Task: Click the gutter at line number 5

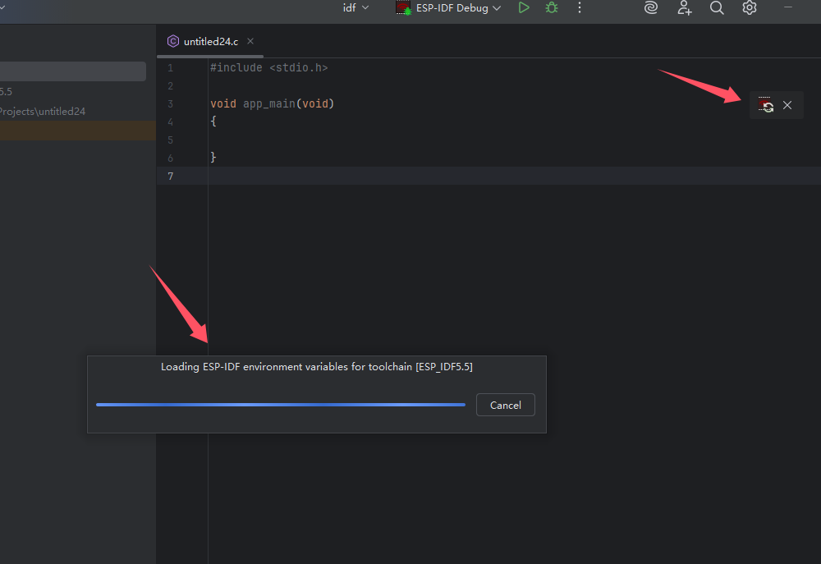Action: pyautogui.click(x=170, y=140)
